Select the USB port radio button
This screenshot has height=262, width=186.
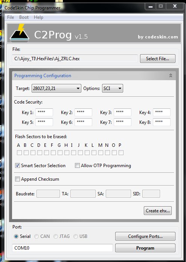click(x=76, y=236)
